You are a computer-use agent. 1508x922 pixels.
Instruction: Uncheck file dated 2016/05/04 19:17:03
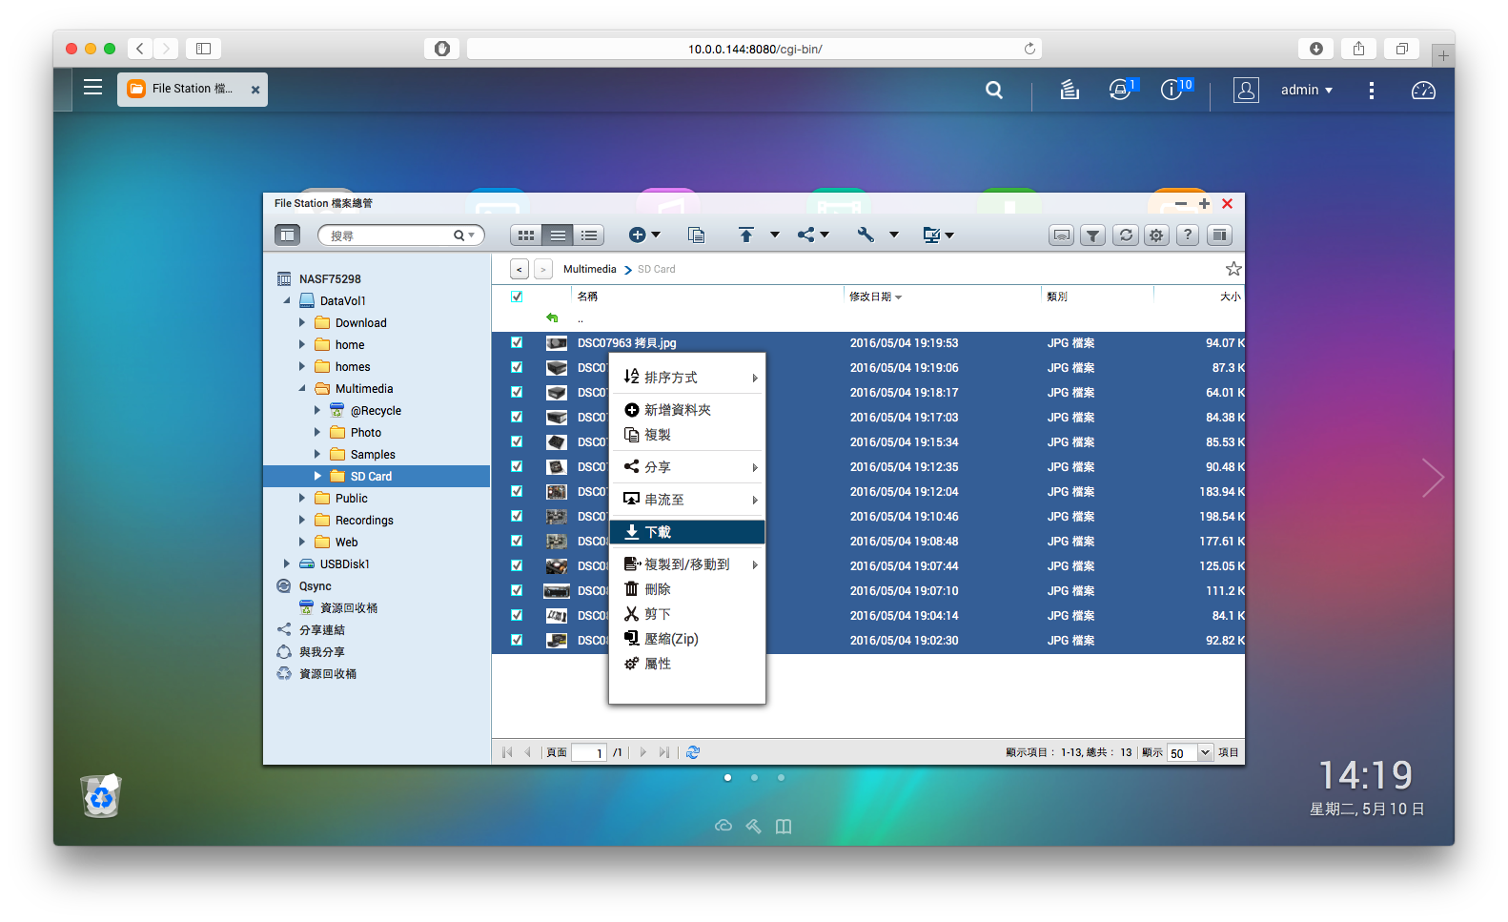point(517,418)
